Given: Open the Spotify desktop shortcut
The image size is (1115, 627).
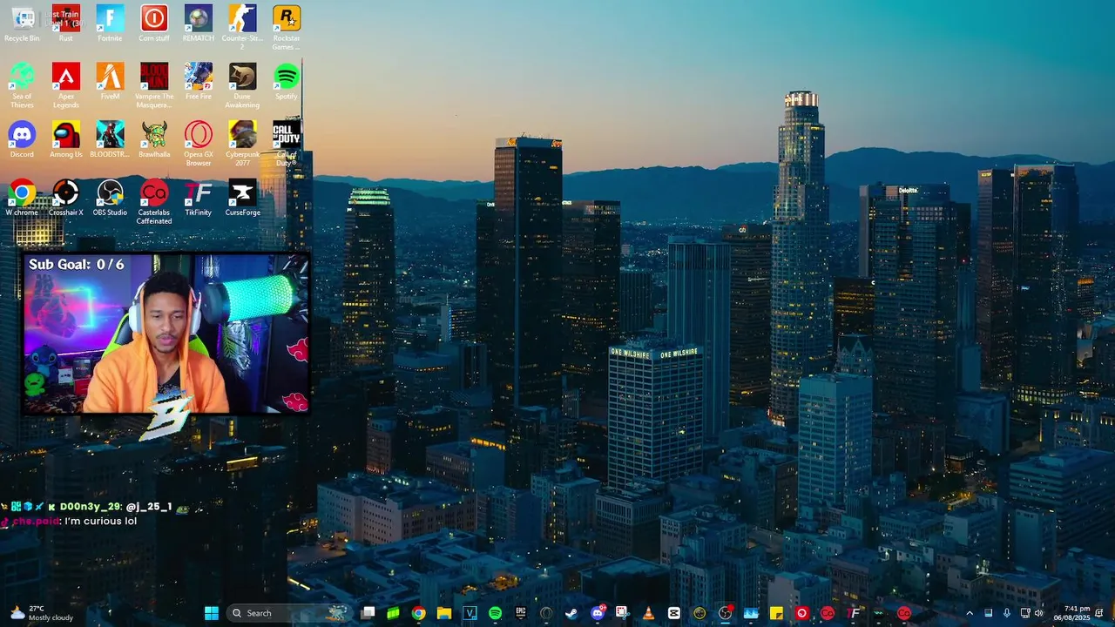Looking at the screenshot, I should [x=287, y=82].
